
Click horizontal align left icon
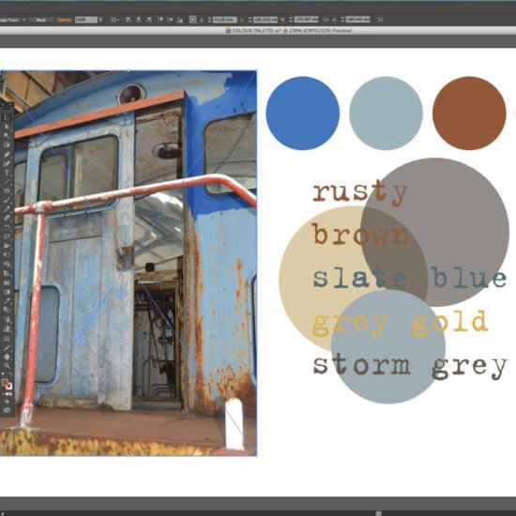tap(129, 20)
